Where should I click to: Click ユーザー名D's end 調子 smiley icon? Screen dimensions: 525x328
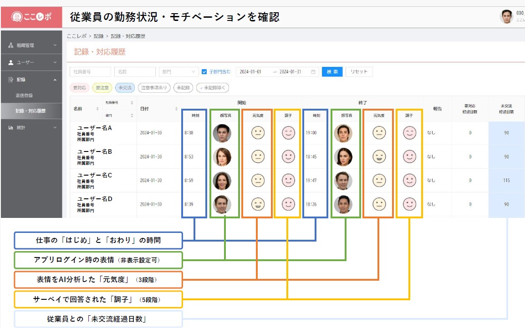(409, 204)
